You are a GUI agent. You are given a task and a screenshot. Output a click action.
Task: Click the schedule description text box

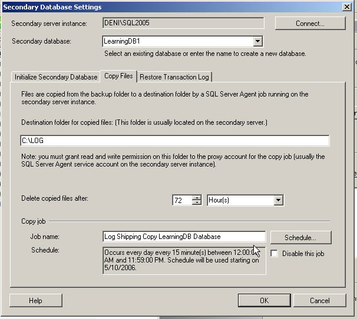click(184, 260)
